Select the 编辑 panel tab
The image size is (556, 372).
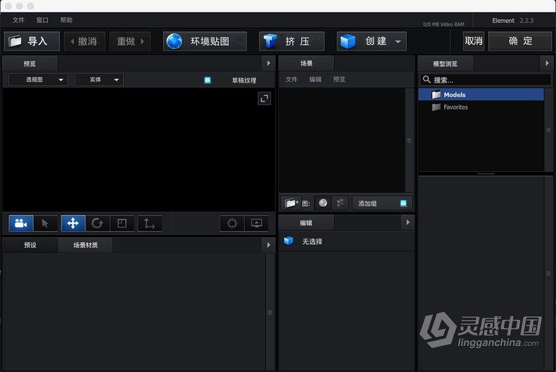coord(306,223)
